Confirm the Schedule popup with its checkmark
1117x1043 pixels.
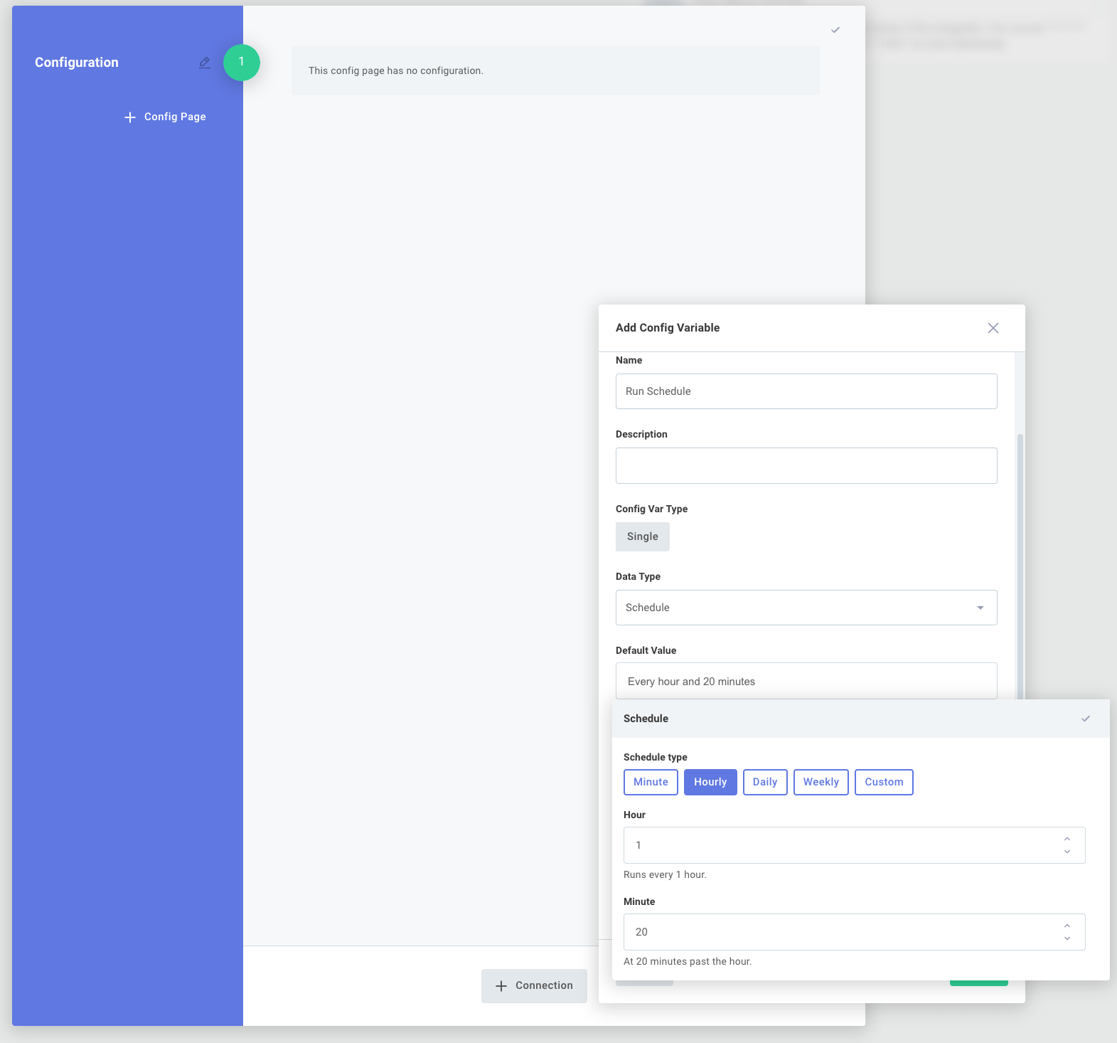coord(1086,719)
